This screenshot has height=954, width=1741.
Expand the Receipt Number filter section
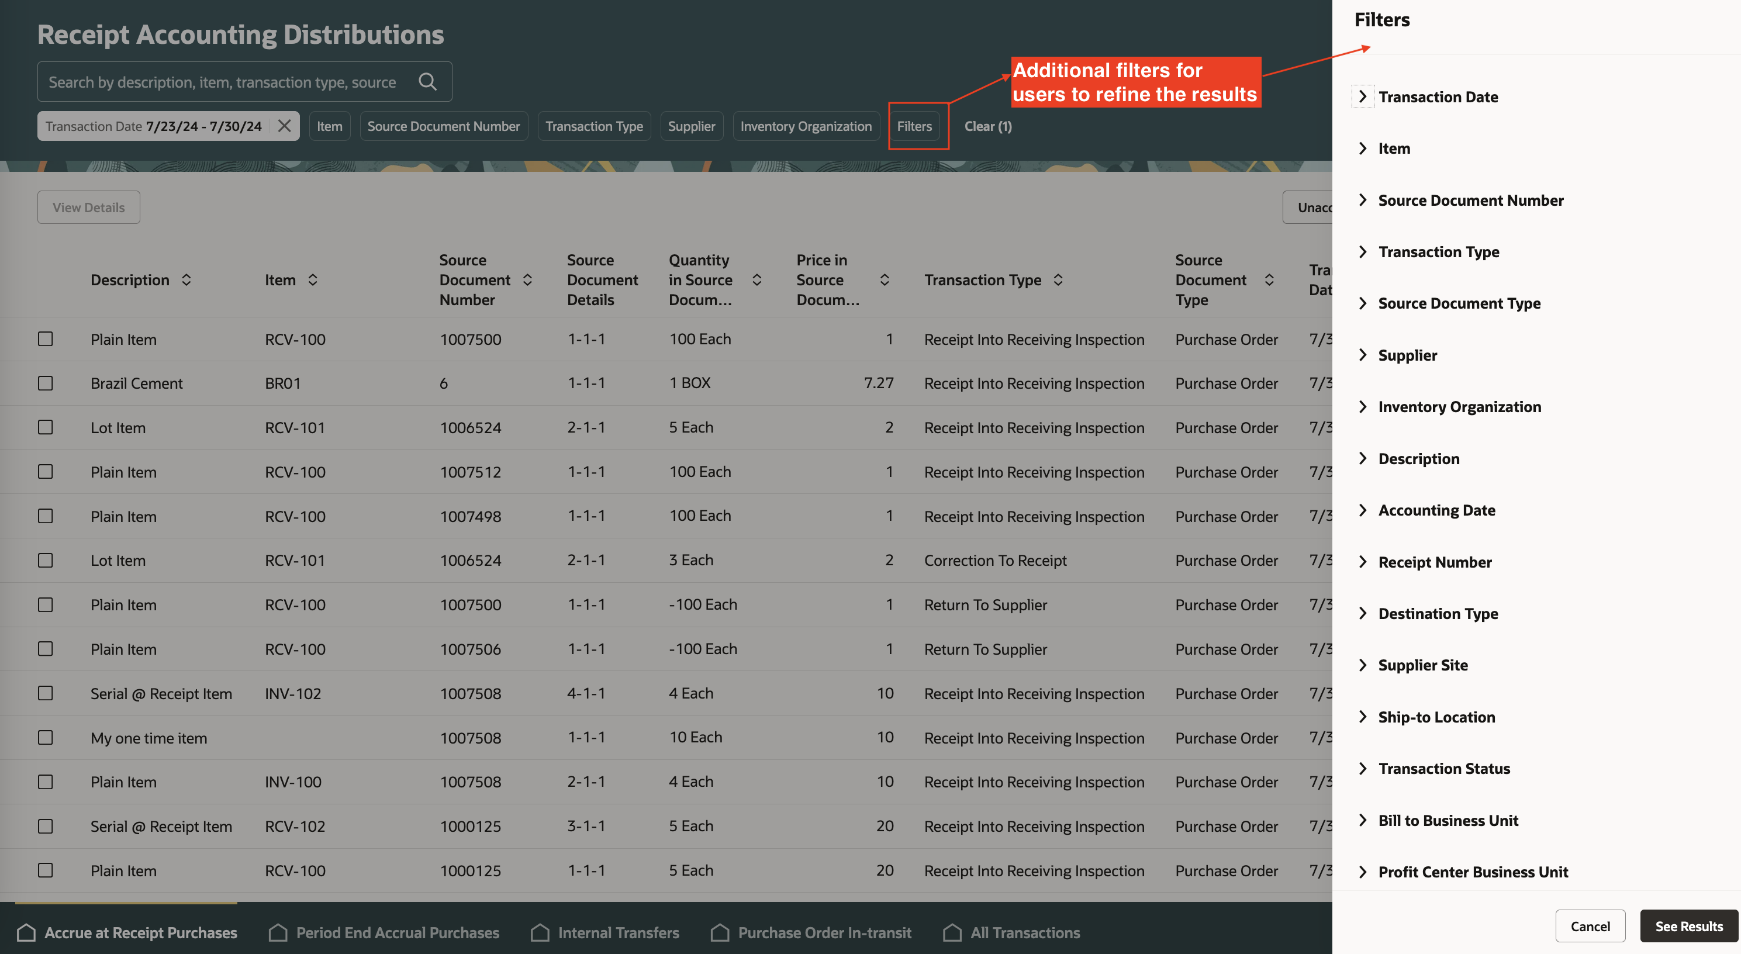click(x=1363, y=561)
